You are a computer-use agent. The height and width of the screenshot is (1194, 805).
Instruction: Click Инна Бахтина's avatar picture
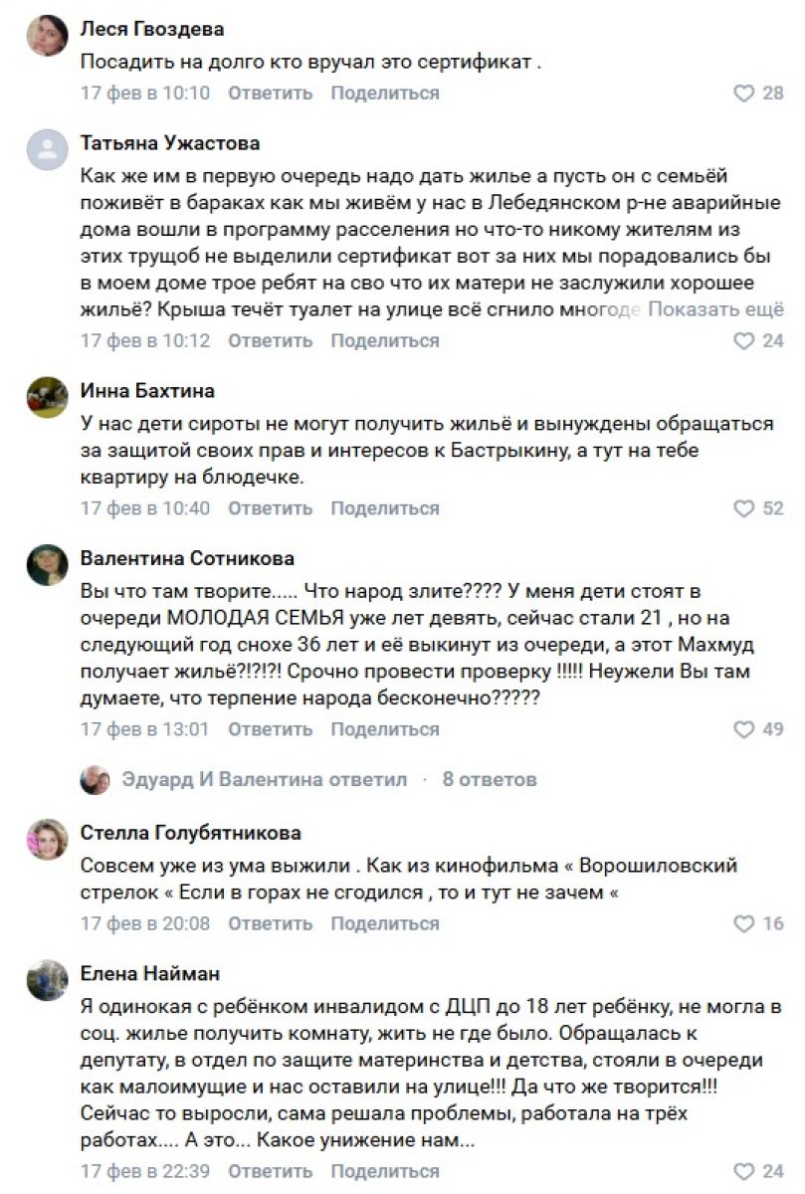pyautogui.click(x=47, y=397)
